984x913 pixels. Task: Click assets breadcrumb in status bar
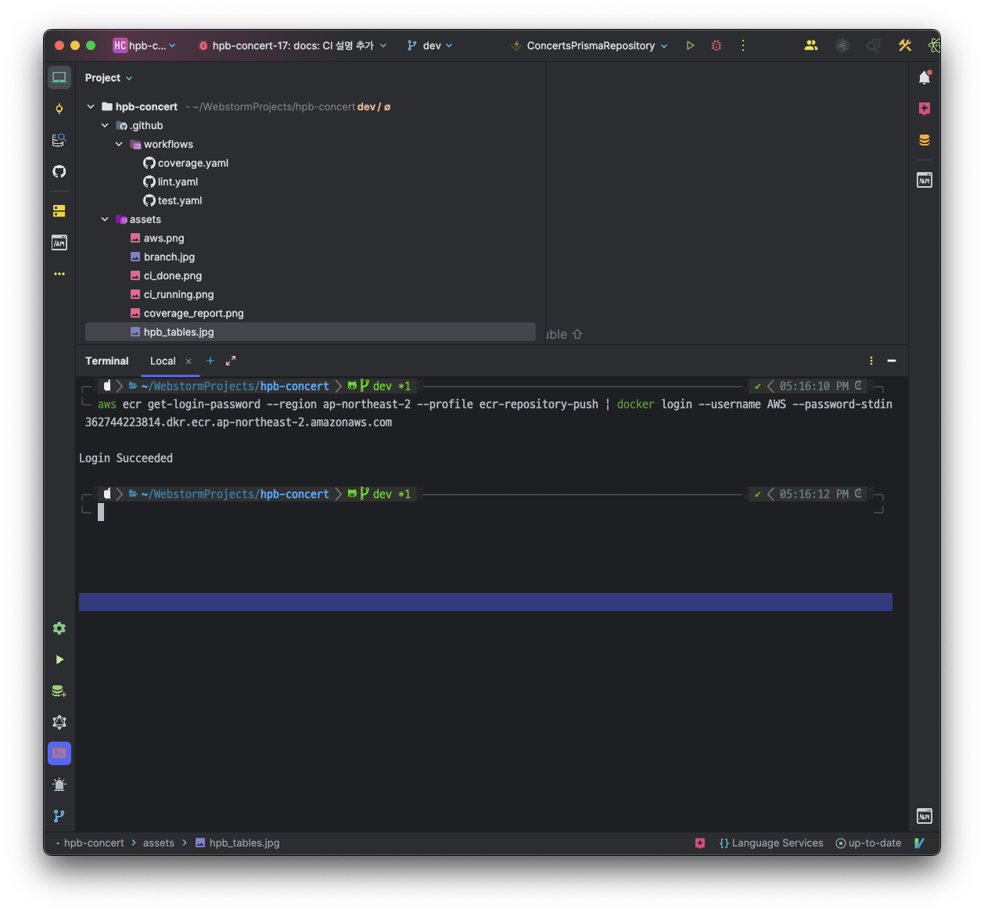click(x=159, y=843)
